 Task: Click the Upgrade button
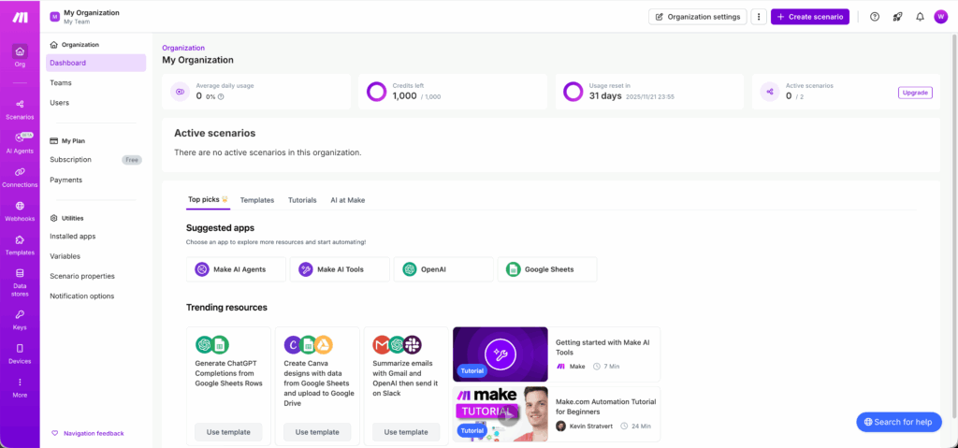(x=915, y=93)
